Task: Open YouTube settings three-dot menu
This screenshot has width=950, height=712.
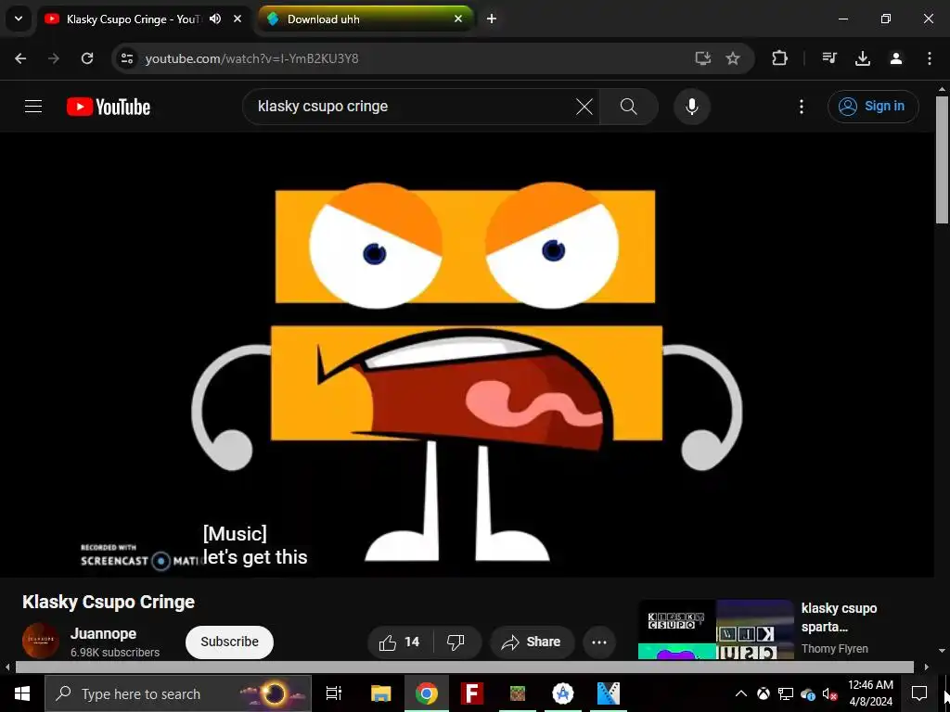Action: pyautogui.click(x=801, y=107)
